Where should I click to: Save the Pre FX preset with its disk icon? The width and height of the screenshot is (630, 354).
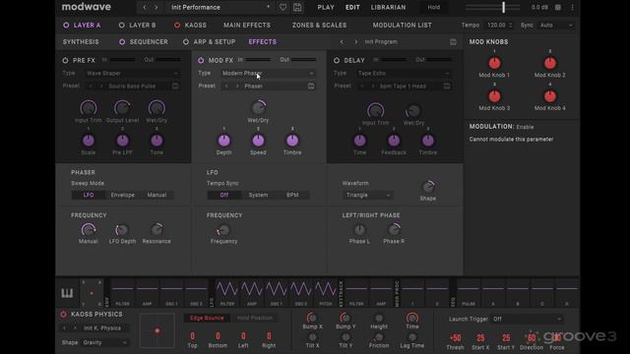175,86
